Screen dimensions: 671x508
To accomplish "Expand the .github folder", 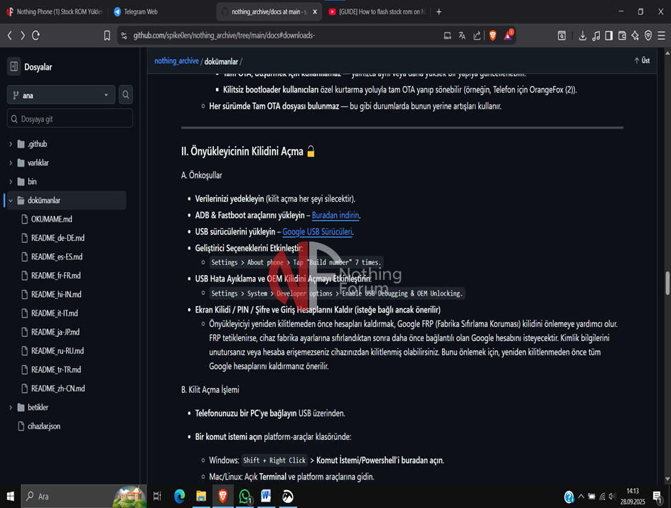I will (11, 144).
